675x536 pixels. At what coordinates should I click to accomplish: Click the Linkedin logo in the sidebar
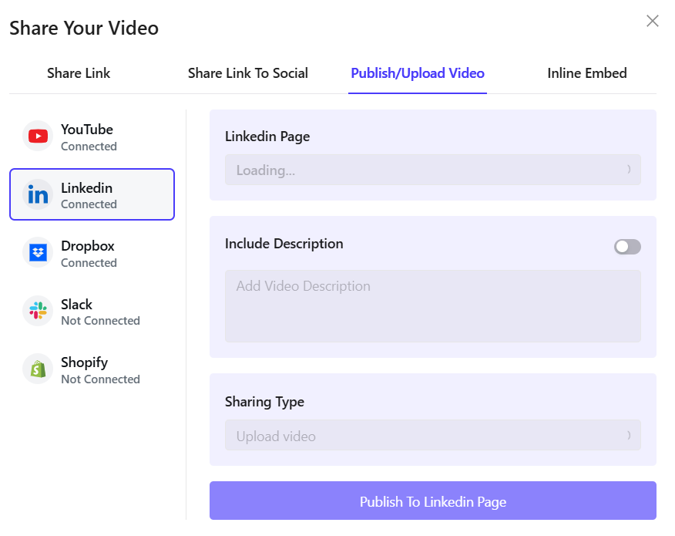click(37, 194)
